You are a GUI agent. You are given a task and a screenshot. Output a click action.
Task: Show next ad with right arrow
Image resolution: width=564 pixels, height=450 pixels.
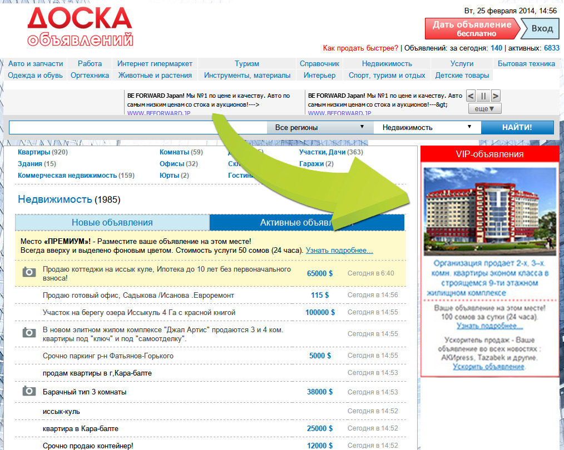[x=496, y=96]
